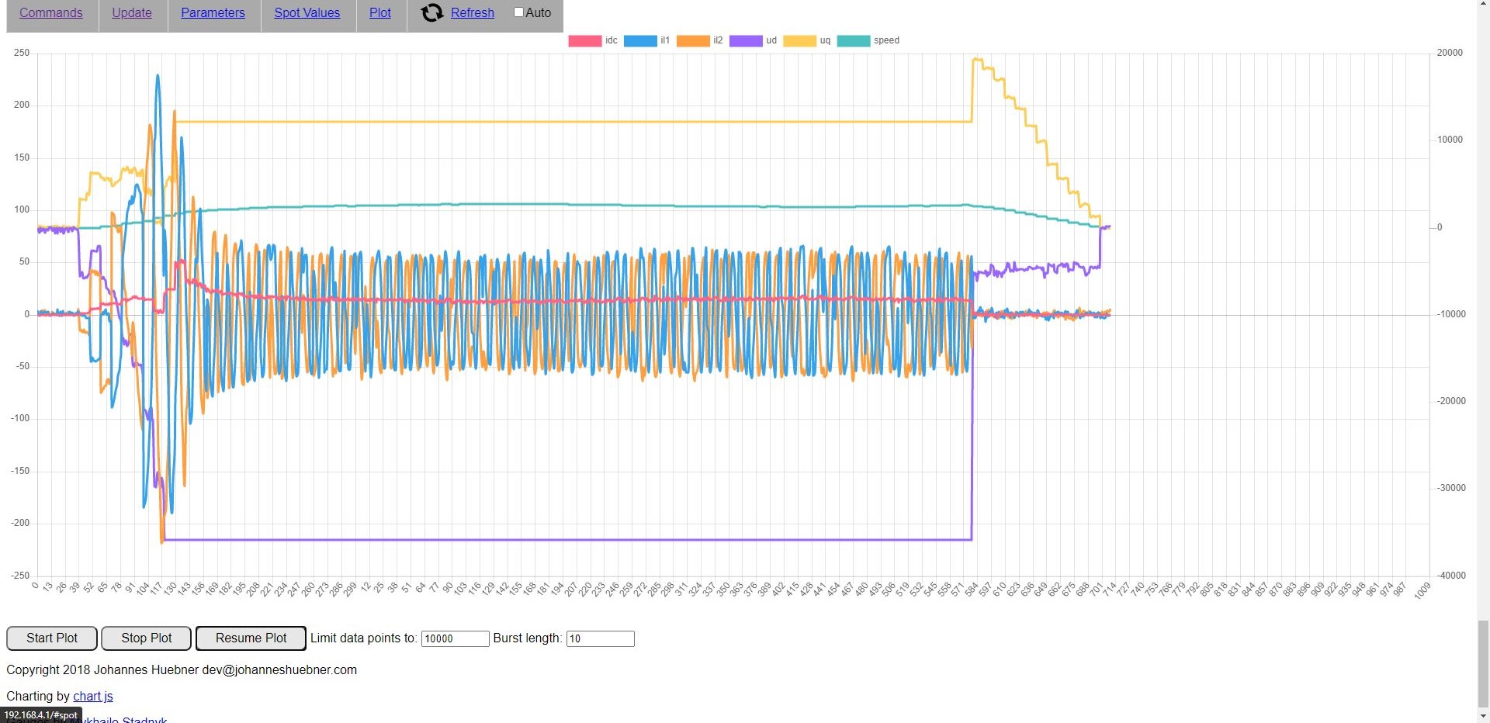
Task: Hide the speed teal legend swatch
Action: click(x=853, y=41)
